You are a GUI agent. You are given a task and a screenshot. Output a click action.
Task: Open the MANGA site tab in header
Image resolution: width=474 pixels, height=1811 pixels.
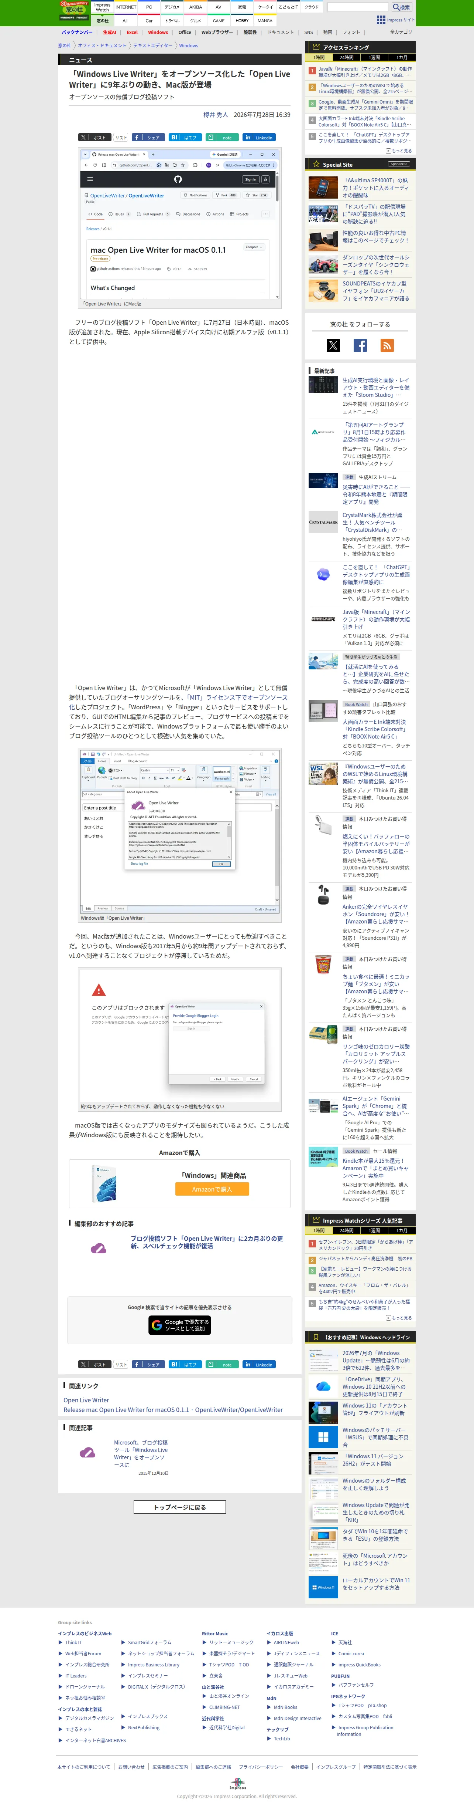pyautogui.click(x=265, y=20)
